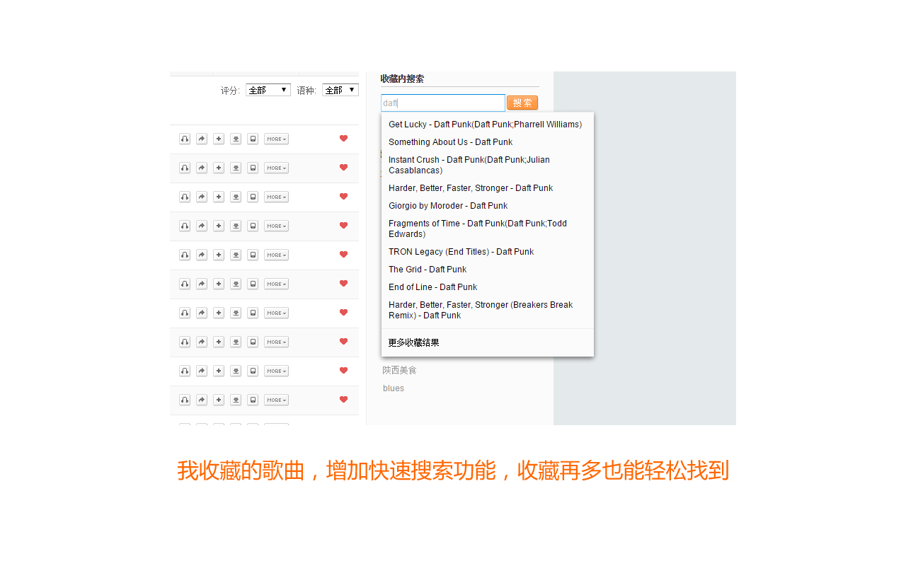
Task: Share the second song row
Action: pos(202,168)
